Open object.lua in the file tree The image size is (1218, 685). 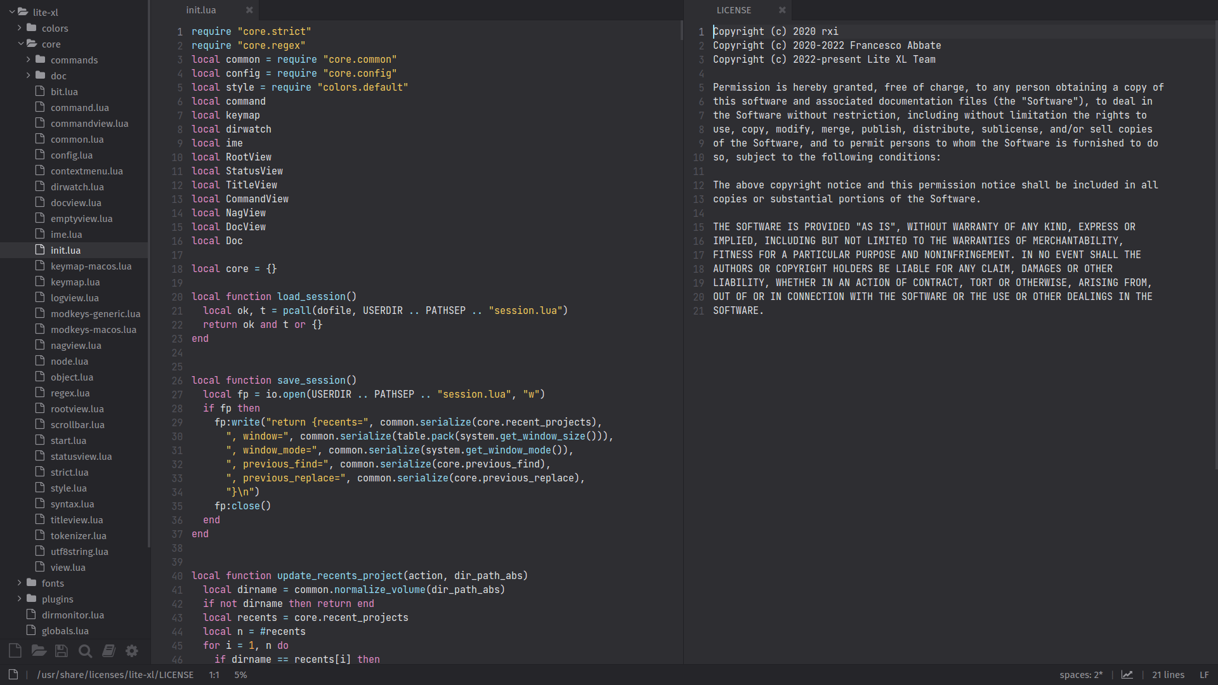74,377
